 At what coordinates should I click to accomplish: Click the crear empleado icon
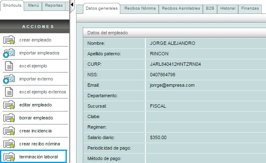pos(9,40)
